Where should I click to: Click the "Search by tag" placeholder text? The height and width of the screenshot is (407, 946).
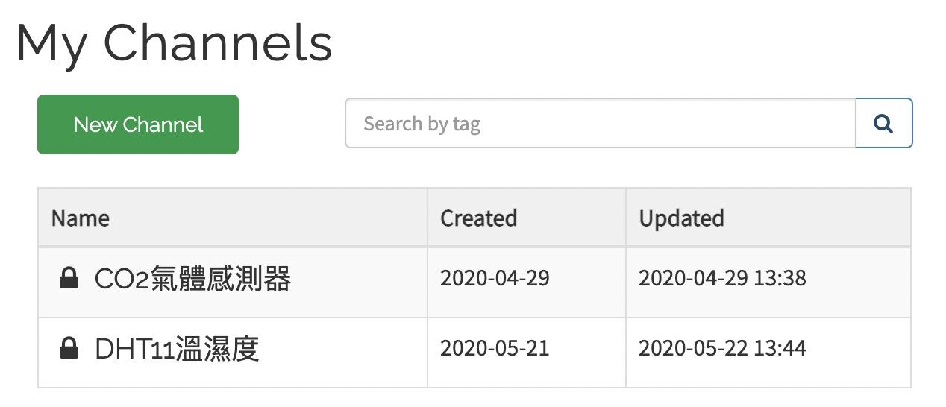pos(422,124)
